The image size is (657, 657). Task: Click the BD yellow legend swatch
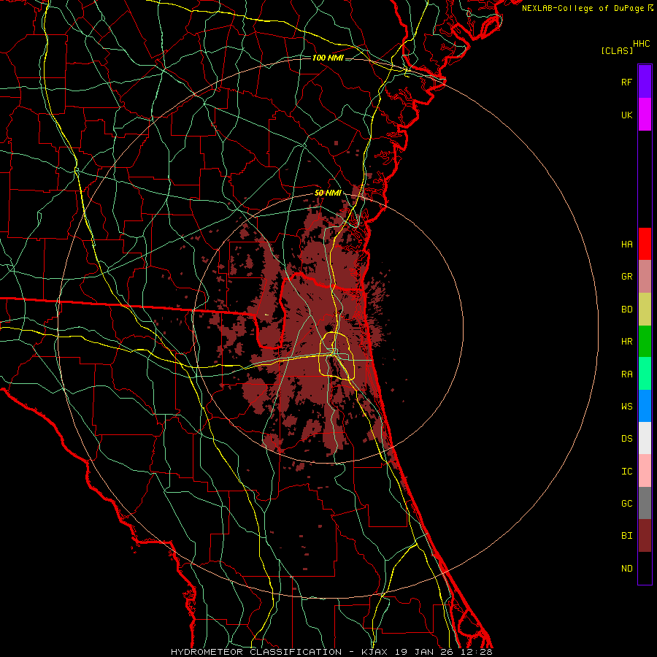click(x=645, y=310)
